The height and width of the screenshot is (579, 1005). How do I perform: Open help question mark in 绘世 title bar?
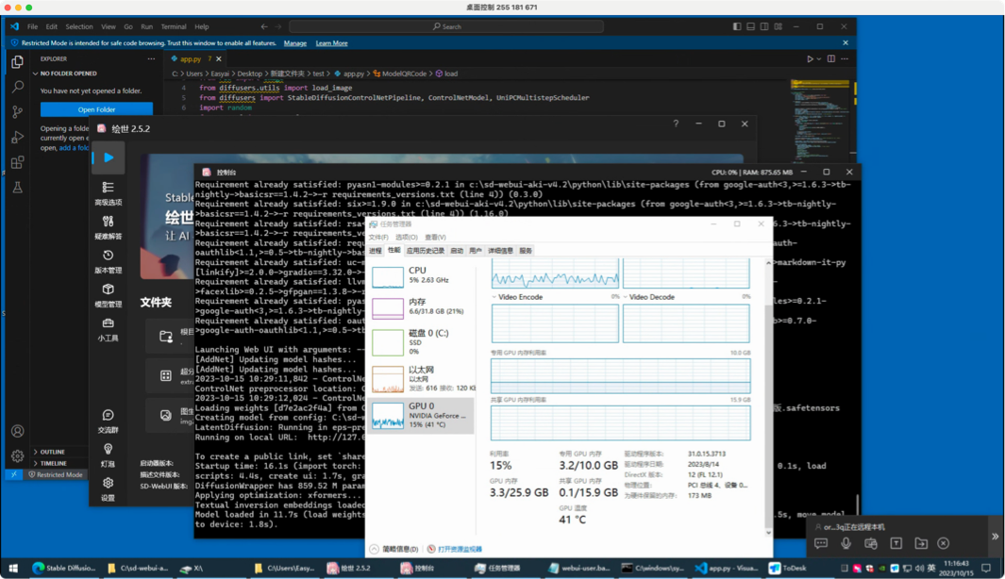pyautogui.click(x=676, y=124)
